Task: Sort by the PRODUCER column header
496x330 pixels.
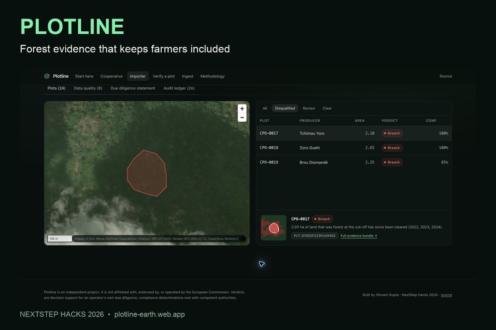Action: pos(310,120)
